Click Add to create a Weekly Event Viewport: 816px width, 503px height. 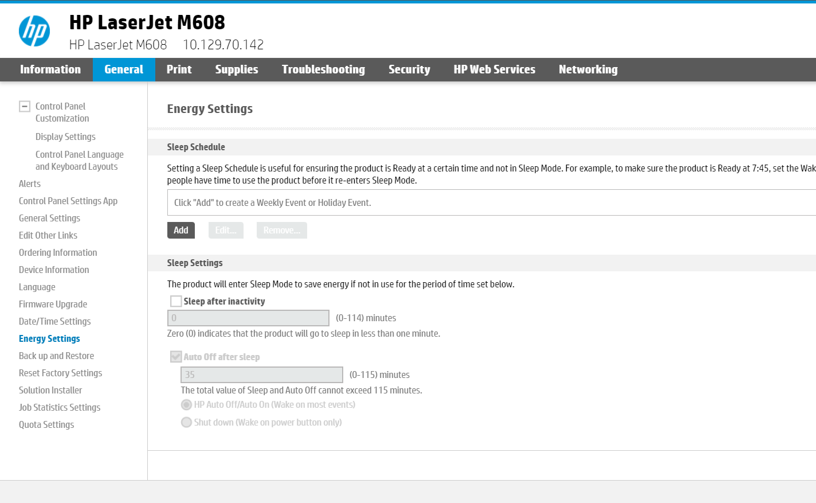pyautogui.click(x=181, y=230)
